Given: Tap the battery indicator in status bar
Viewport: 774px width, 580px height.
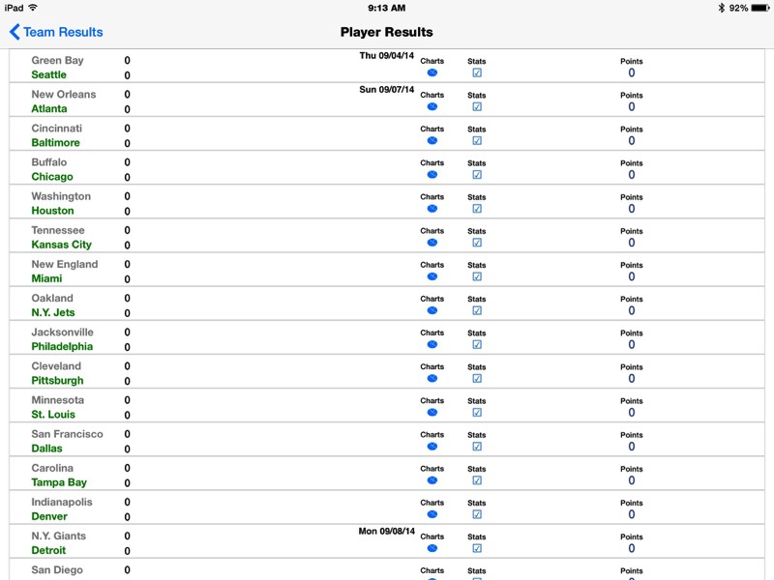Looking at the screenshot, I should [760, 8].
